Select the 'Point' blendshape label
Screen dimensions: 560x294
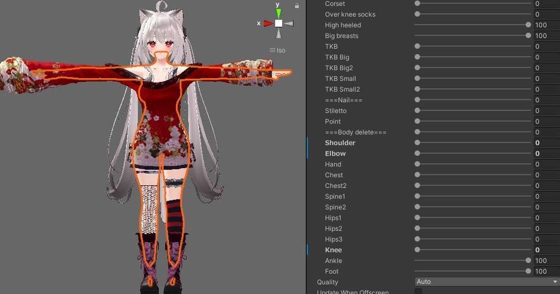pos(333,121)
